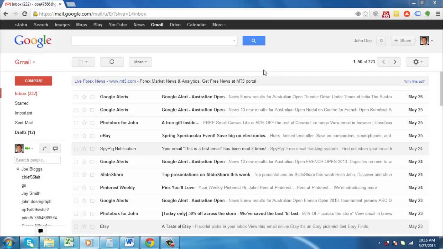
Task: Go to +John in the Google bar
Action: pos(21,25)
